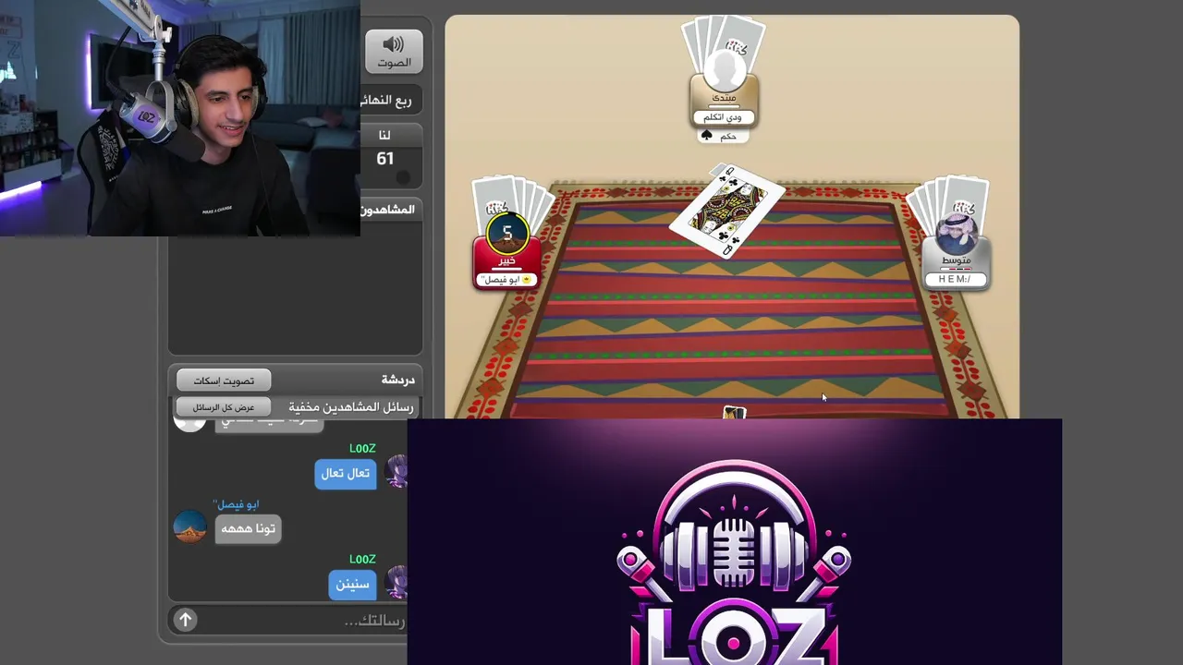Click L0OZ username above سنينن
1183x665 pixels.
click(x=362, y=560)
